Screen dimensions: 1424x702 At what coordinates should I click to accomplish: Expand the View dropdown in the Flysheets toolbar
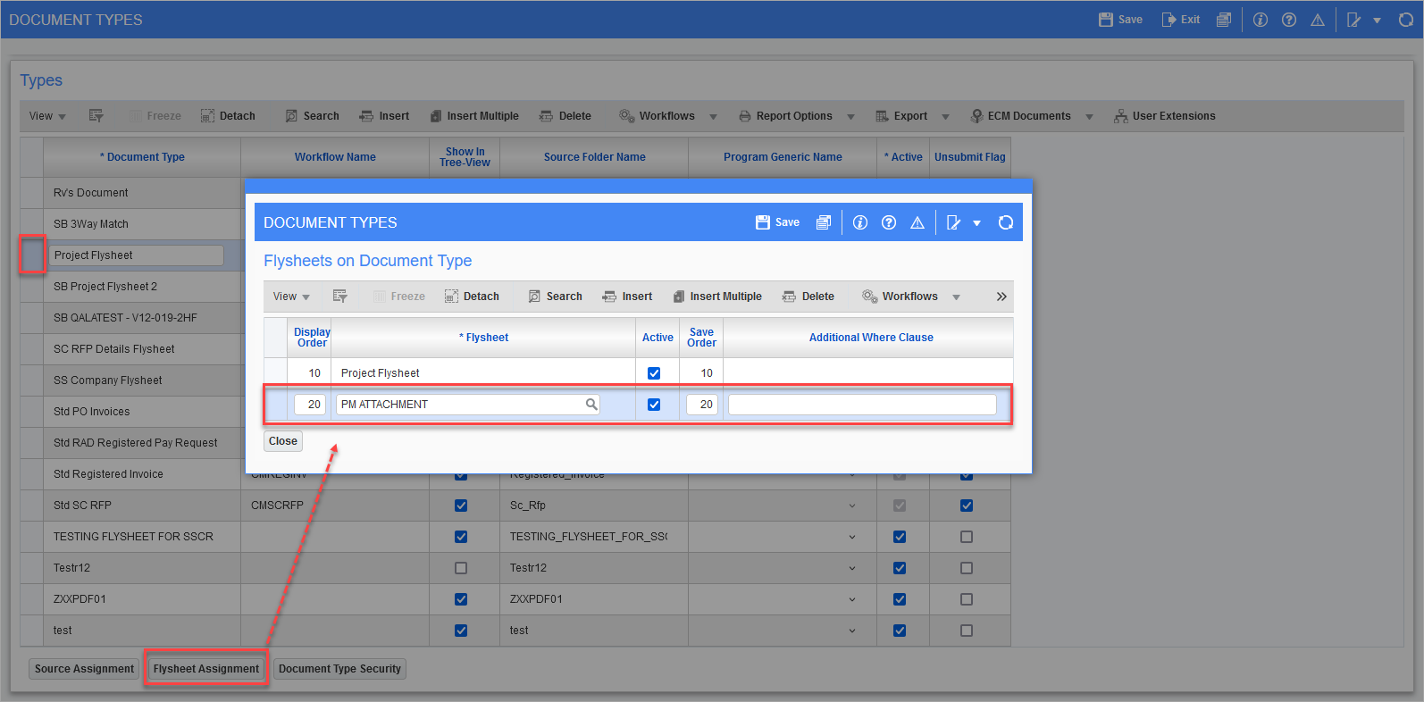[x=291, y=297]
